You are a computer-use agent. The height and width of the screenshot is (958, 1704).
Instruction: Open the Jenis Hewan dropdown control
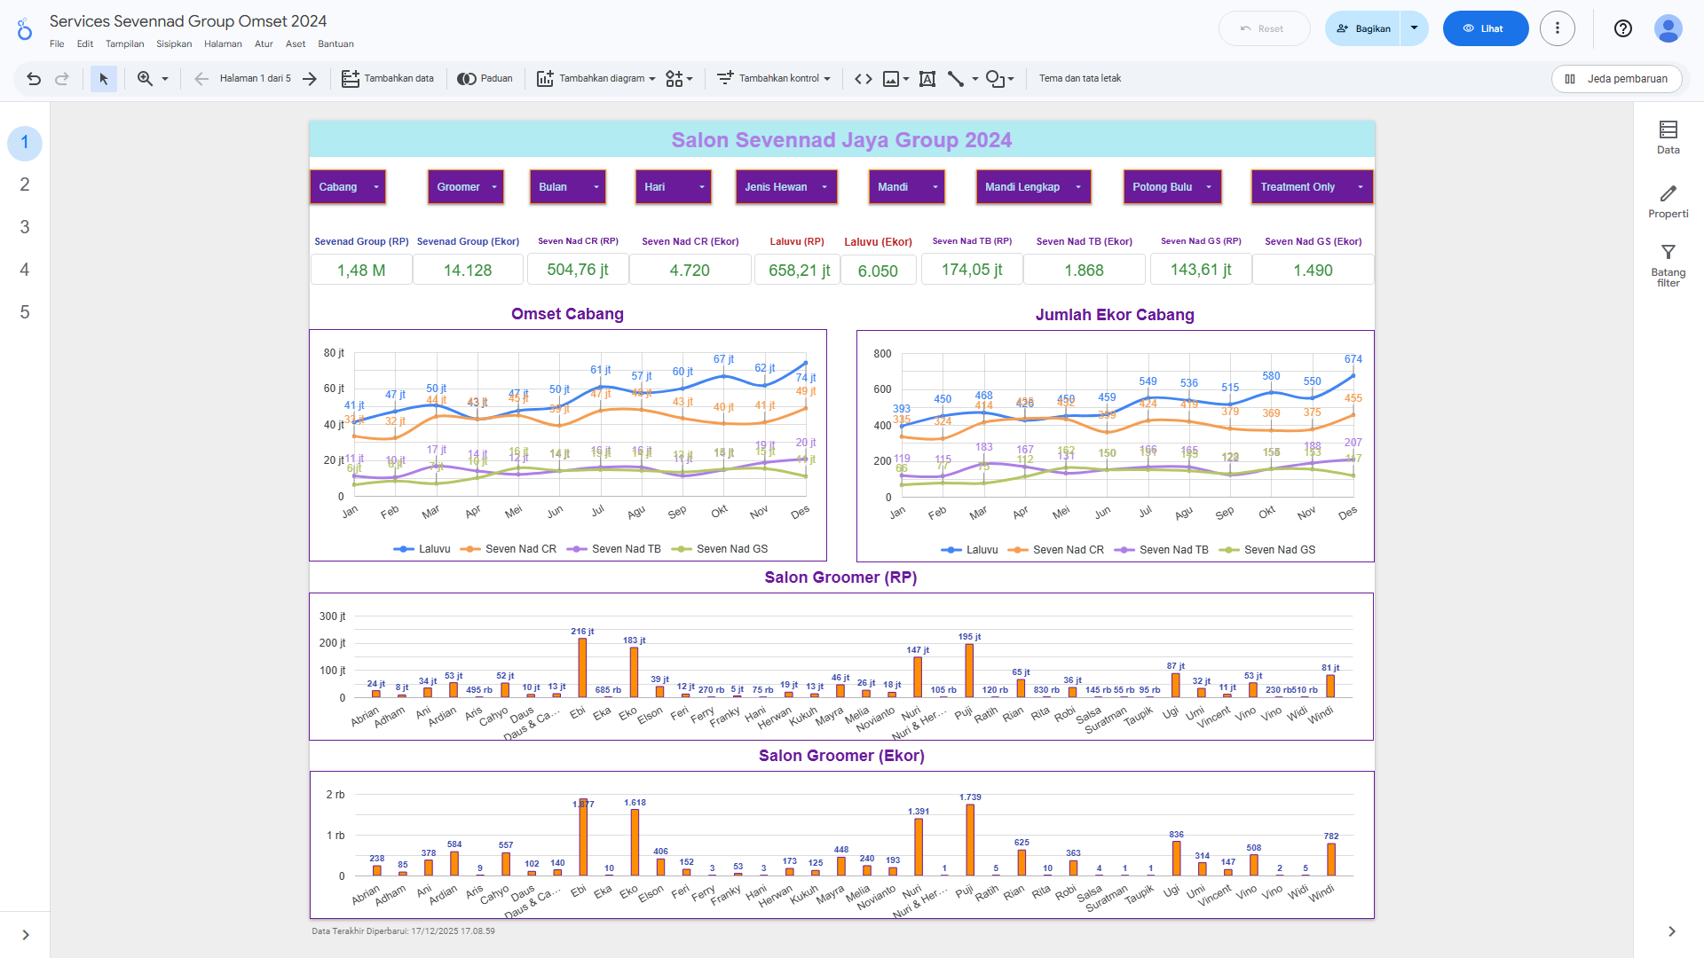tap(785, 187)
